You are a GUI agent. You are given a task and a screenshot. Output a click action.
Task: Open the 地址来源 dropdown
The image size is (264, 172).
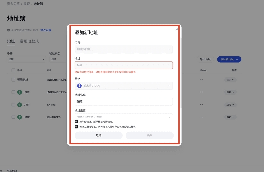coord(124,117)
